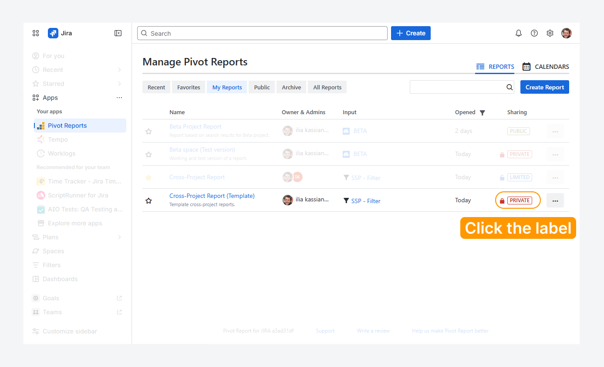Unstar the Cross-Project Report
604x367 pixels.
click(148, 177)
